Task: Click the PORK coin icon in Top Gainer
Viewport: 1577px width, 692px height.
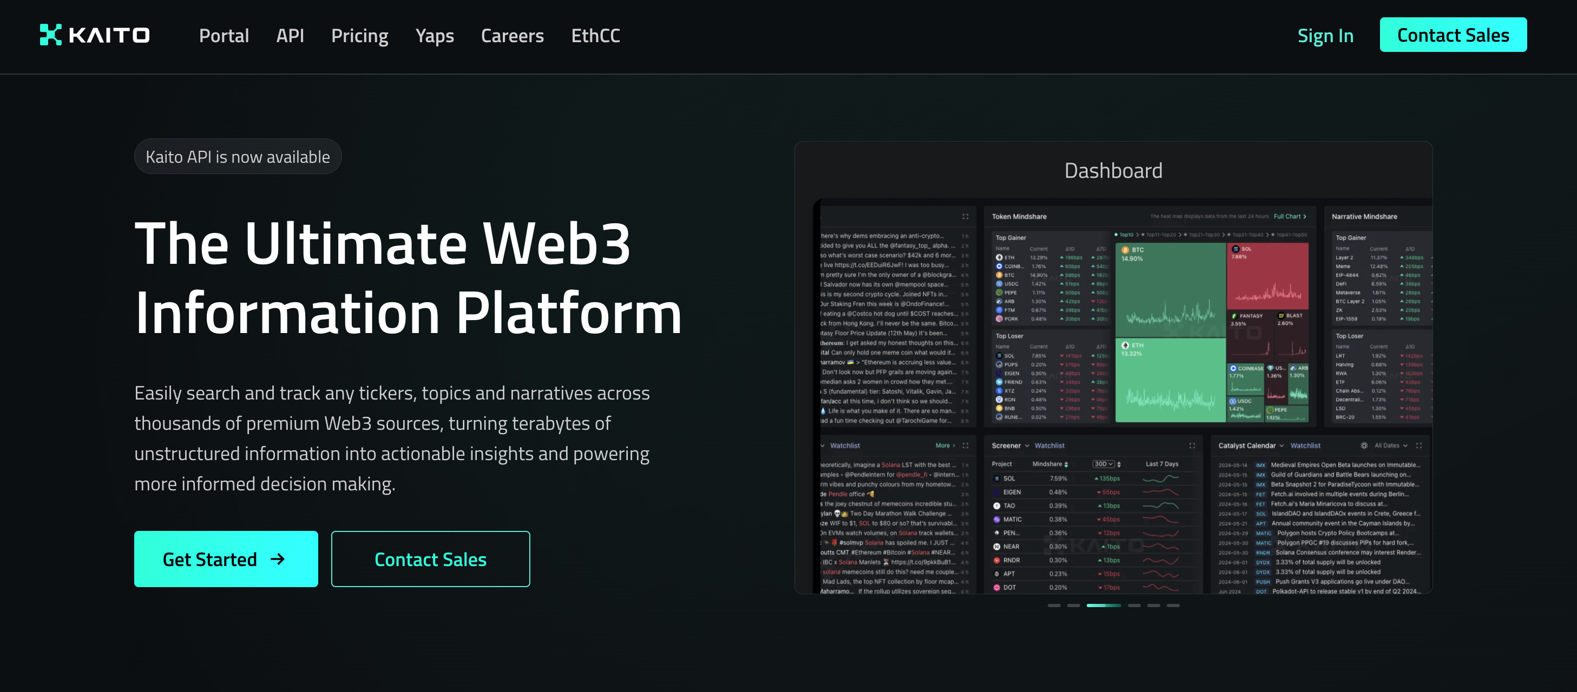Action: (x=999, y=318)
